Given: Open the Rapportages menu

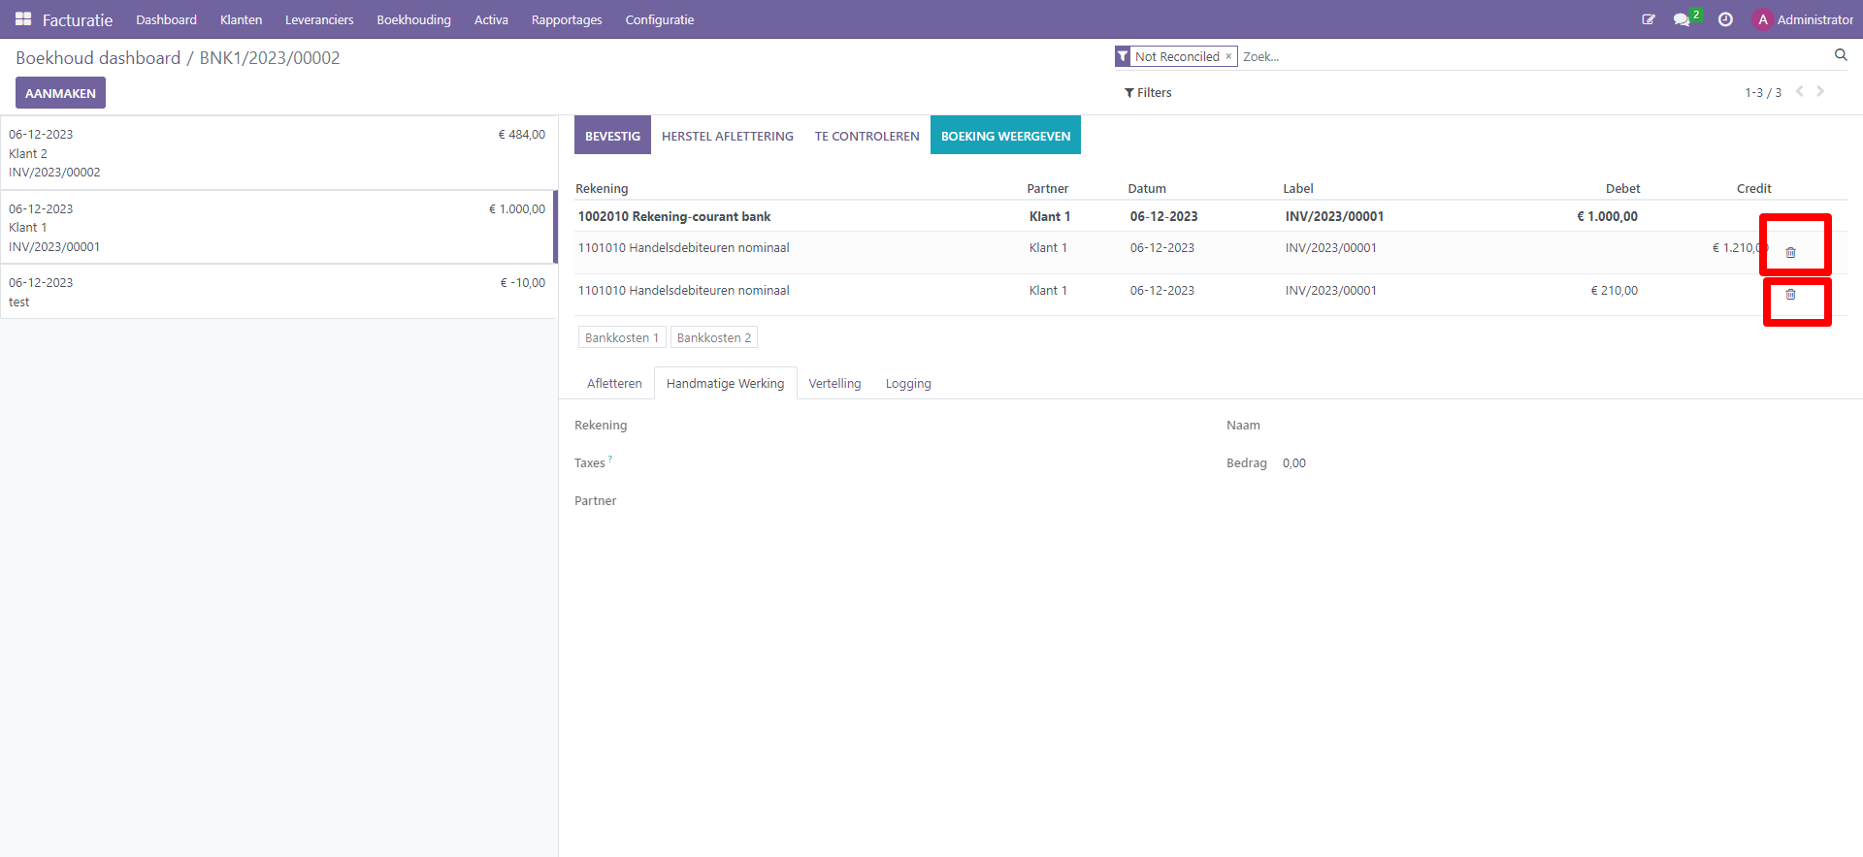Looking at the screenshot, I should point(566,19).
